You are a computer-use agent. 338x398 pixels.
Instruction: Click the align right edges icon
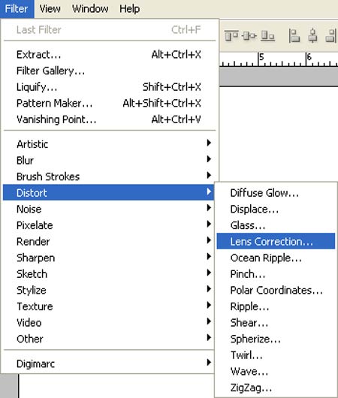331,35
